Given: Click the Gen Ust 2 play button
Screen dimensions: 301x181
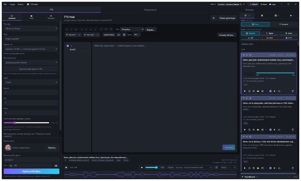Looking at the screenshot, I should (x=89, y=35).
